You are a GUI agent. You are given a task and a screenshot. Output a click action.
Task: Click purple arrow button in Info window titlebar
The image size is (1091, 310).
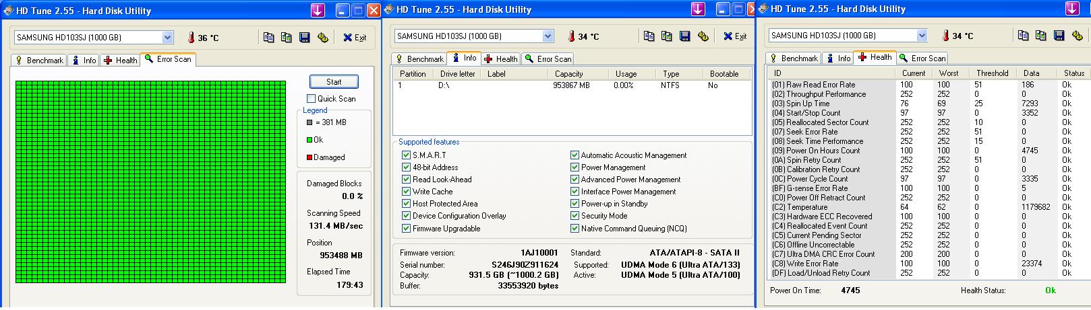pos(699,9)
